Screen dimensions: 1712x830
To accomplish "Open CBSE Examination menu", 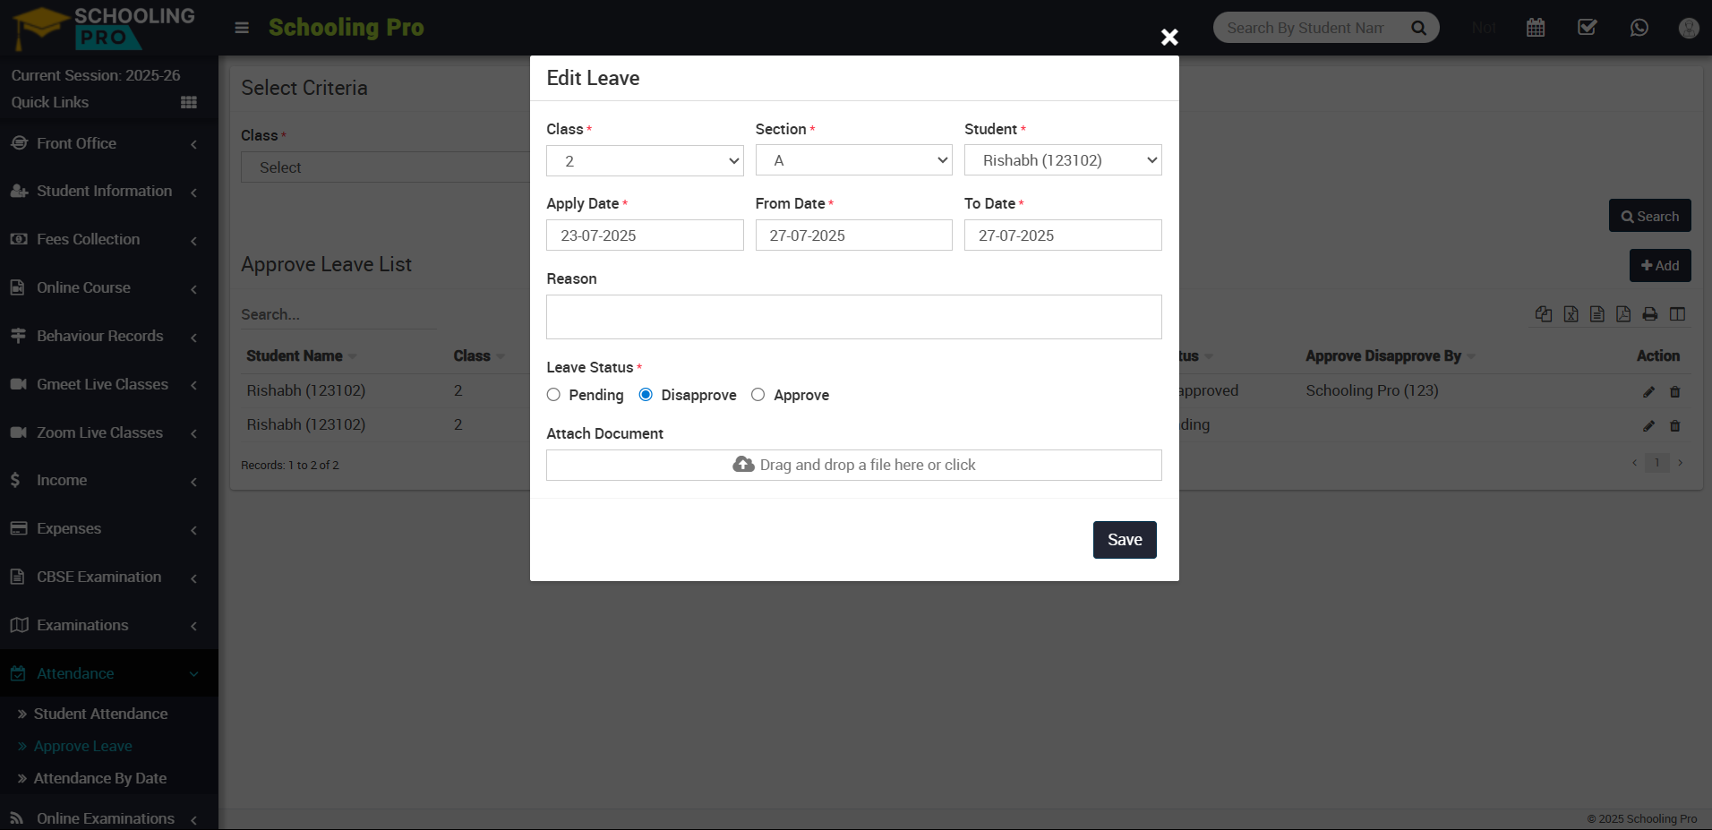I will click(109, 578).
